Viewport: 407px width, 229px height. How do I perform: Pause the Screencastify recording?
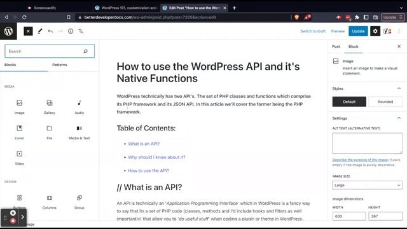(x=13, y=213)
